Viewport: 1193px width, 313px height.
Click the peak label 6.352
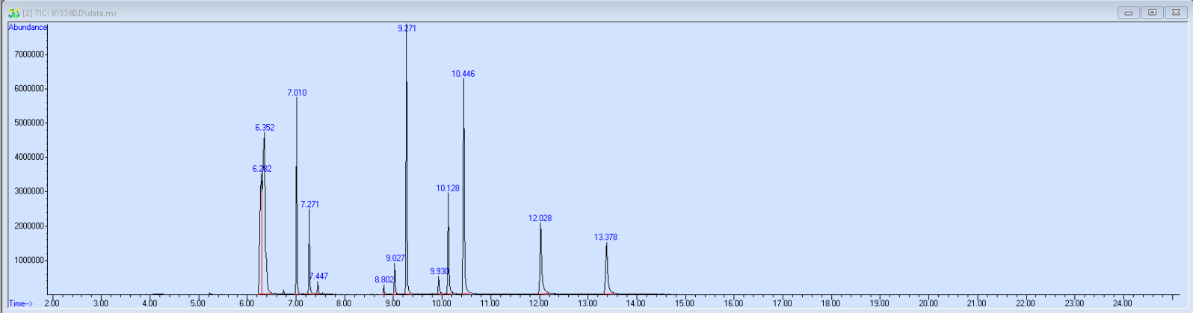tap(265, 128)
